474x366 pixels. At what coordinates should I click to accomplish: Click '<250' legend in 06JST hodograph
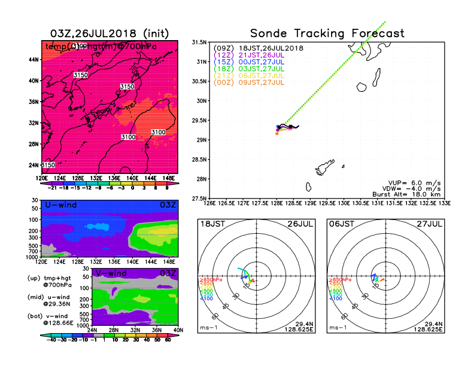pos(336,295)
